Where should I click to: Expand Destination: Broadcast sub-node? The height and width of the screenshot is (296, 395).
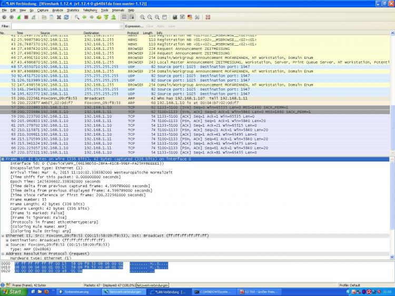coord(7,240)
